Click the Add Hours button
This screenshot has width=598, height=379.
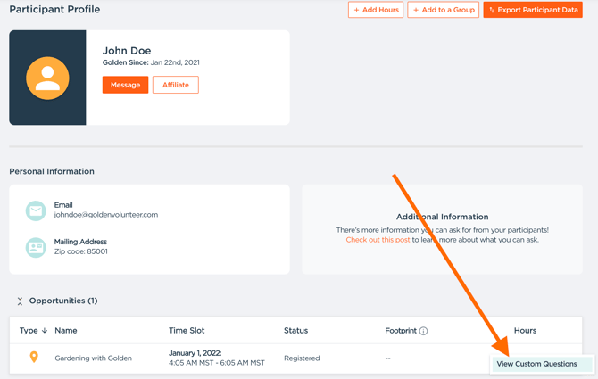[376, 10]
